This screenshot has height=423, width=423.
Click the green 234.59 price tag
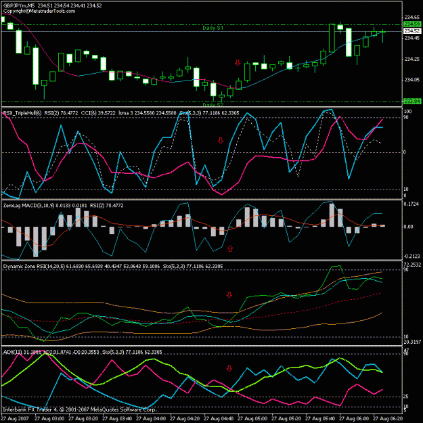[x=412, y=24]
